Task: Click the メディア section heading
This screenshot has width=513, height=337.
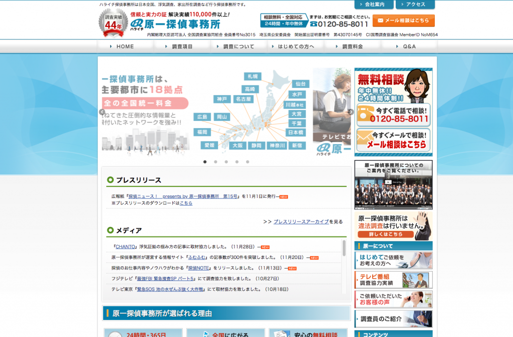Action: 129,230
